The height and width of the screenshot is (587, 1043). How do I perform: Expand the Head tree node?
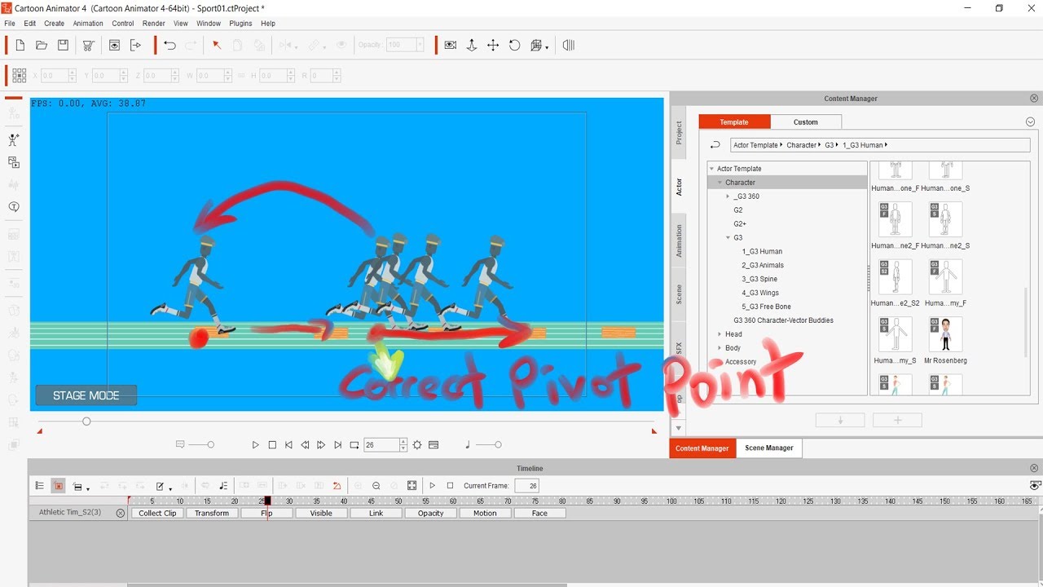pos(720,334)
